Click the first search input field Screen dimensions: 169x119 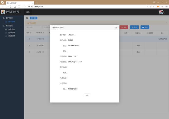(34, 27)
